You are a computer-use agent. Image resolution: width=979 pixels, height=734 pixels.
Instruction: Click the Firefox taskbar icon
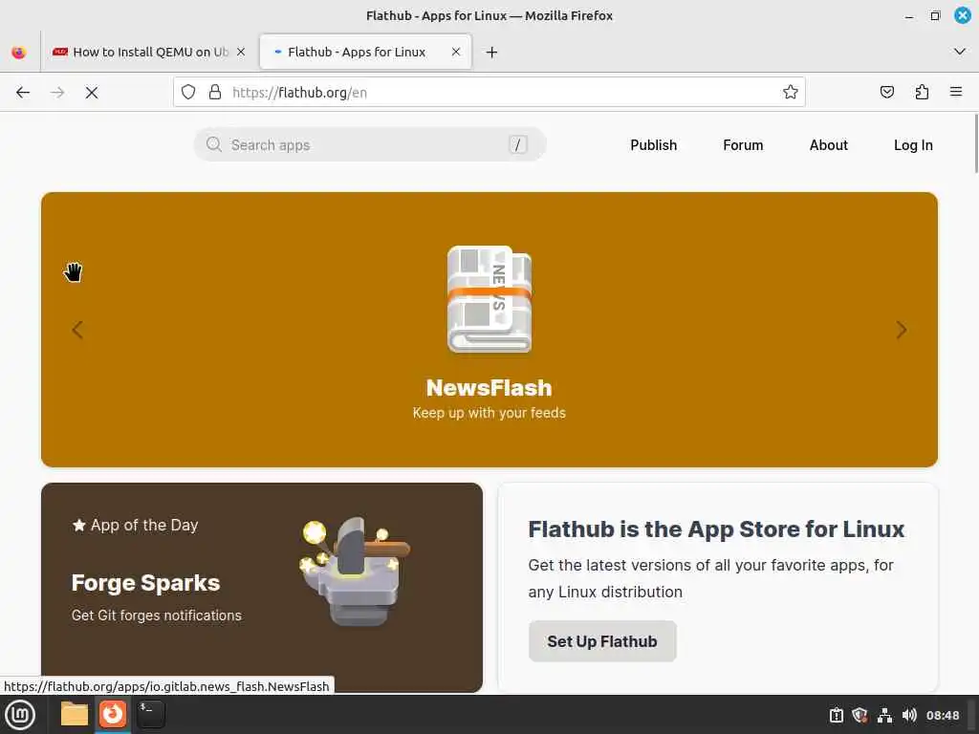coord(113,714)
